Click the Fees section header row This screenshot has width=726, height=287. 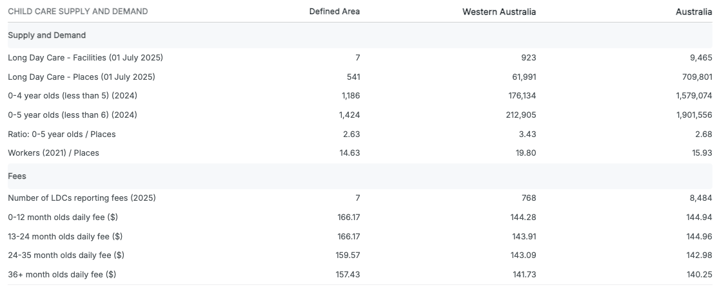click(x=17, y=175)
